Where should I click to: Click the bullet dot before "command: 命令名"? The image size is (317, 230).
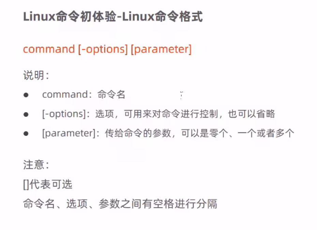click(x=26, y=95)
